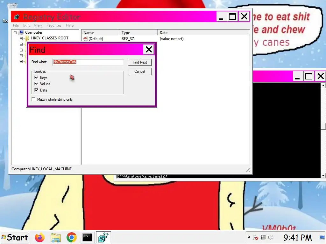Click the Computer\HKEY_LOCAL_MACHINE status bar path
Image resolution: width=326 pixels, height=244 pixels.
pyautogui.click(x=42, y=169)
